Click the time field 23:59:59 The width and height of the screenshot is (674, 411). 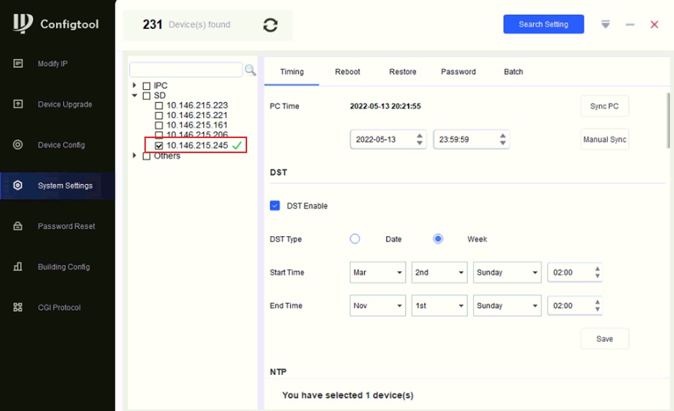pos(471,139)
